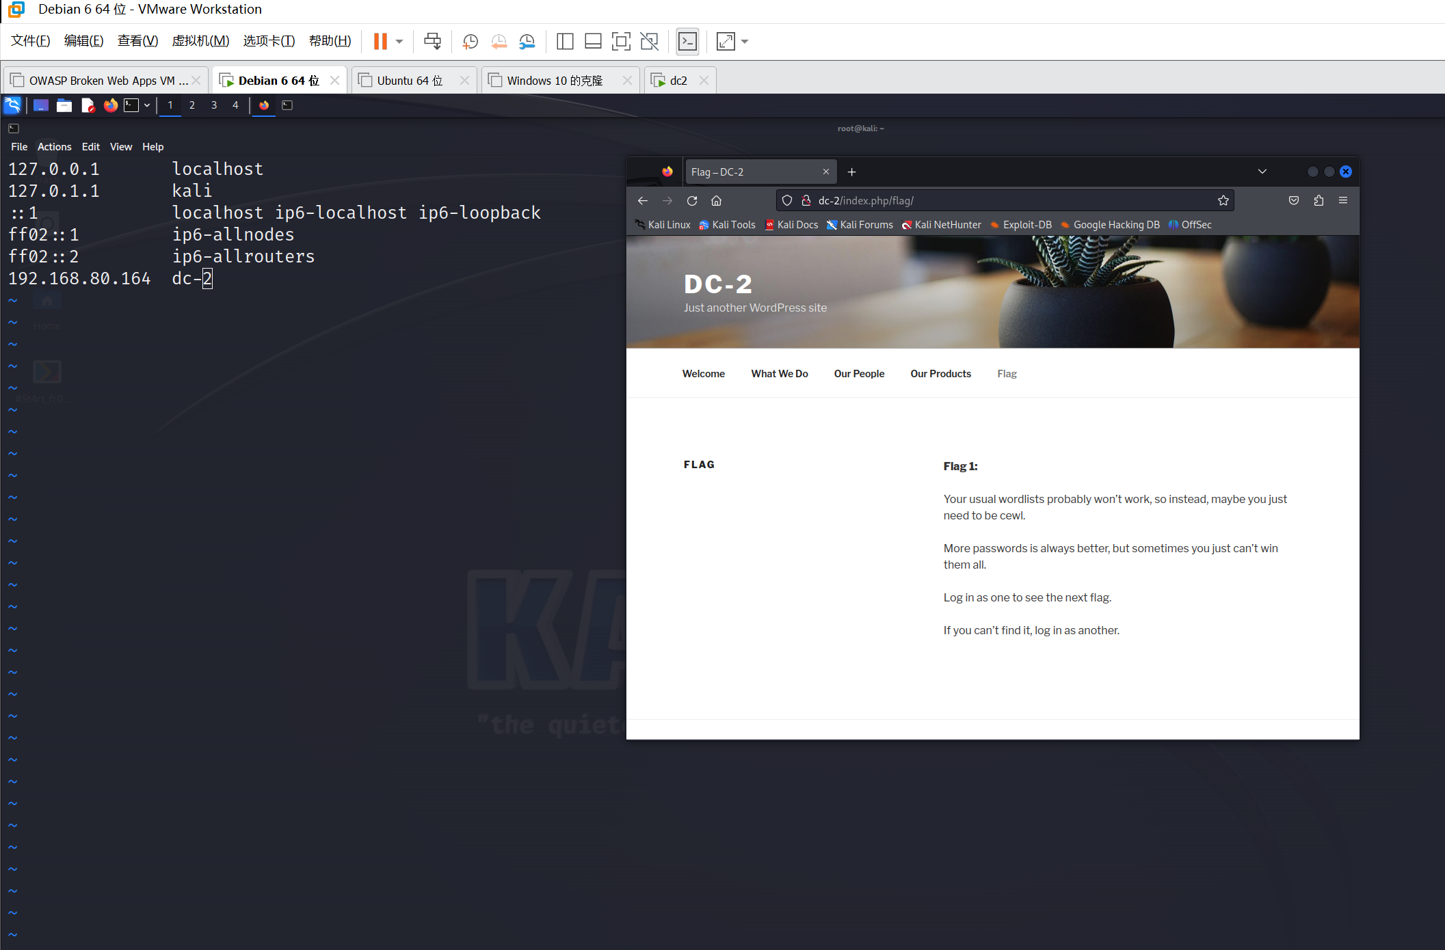1445x950 pixels.
Task: Open the 帮助(H) menu
Action: [330, 41]
